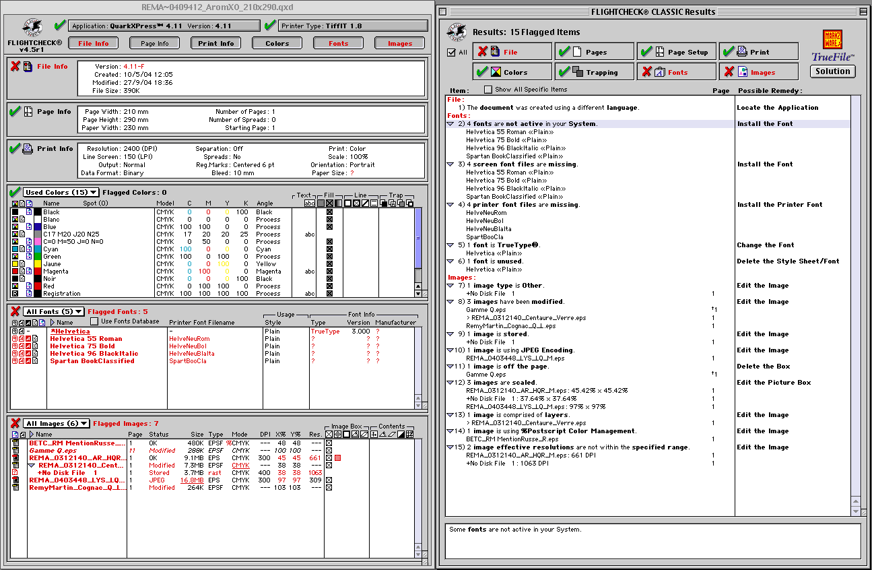The image size is (872, 570).
Task: Click the red X status icon beside All Images
Action: (x=15, y=423)
